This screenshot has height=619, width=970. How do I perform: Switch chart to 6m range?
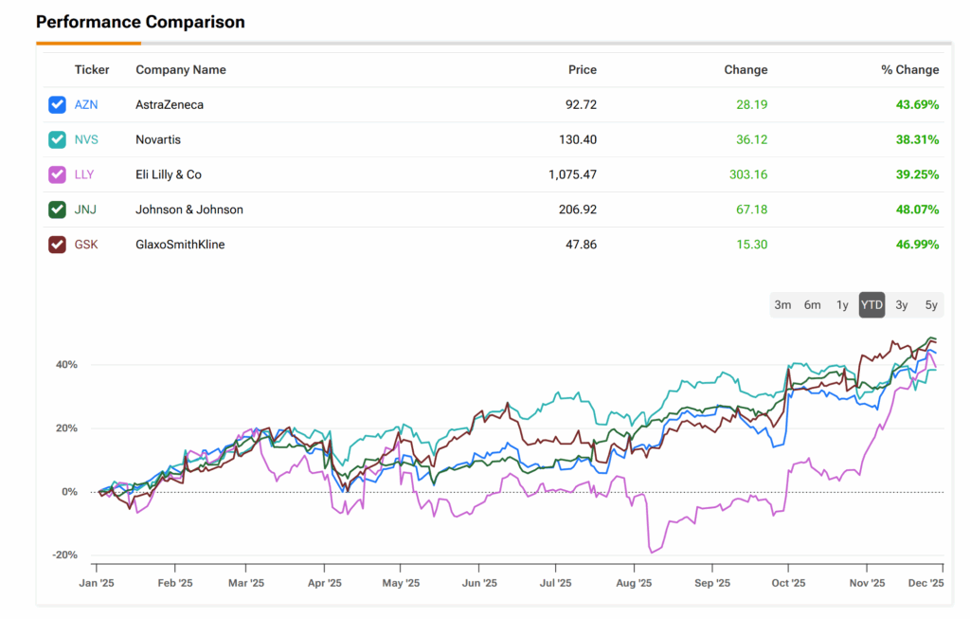click(x=812, y=304)
